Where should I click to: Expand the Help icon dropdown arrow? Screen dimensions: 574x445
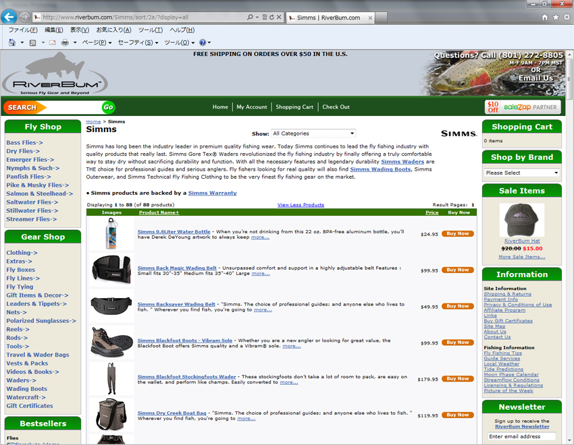point(209,42)
